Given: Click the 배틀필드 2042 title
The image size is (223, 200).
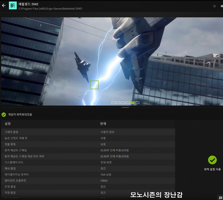Looking at the screenshot, I should (28, 4).
